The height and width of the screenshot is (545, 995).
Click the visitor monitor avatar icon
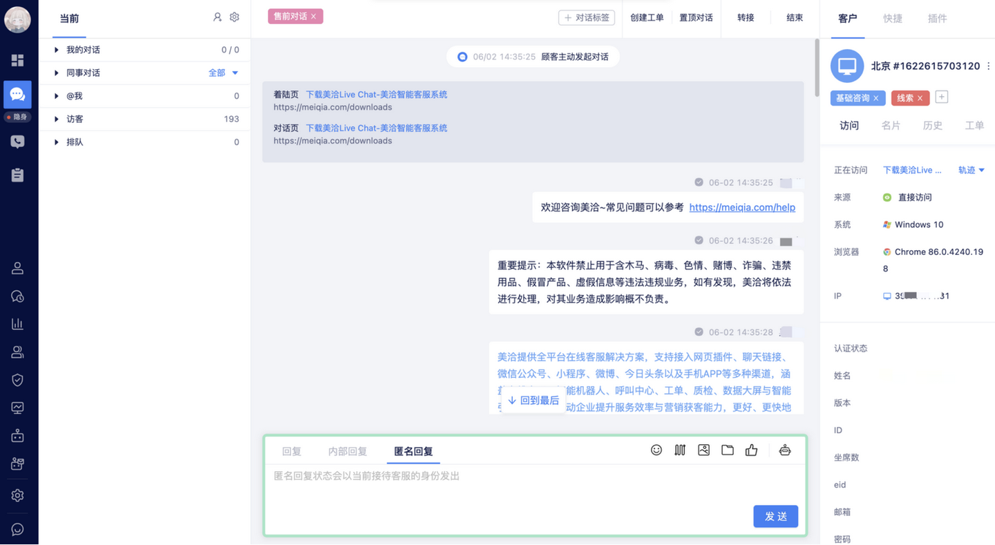pyautogui.click(x=847, y=66)
